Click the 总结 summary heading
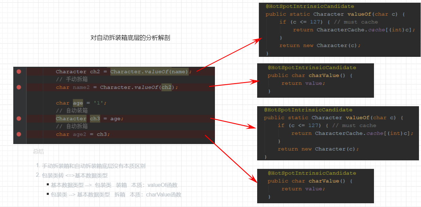The height and width of the screenshot is (207, 421). click(x=38, y=152)
